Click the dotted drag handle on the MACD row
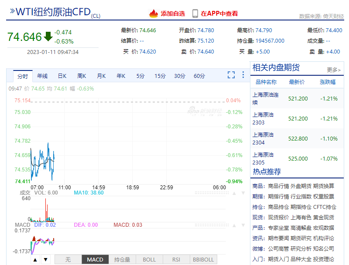 point(212,225)
